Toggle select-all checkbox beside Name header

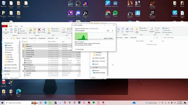coord(23,41)
